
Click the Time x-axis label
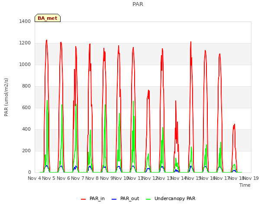point(245,185)
